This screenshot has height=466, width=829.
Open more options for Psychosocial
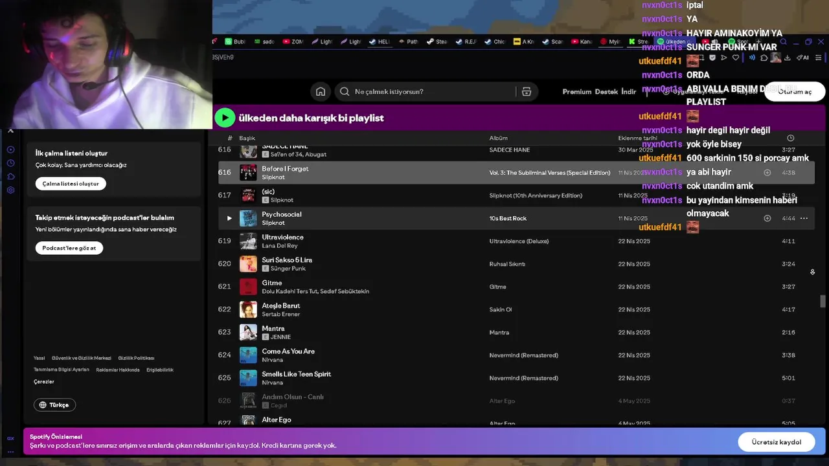coord(804,218)
